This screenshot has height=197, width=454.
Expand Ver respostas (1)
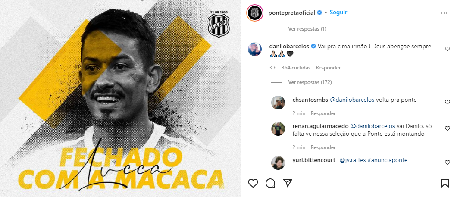pos(307,29)
